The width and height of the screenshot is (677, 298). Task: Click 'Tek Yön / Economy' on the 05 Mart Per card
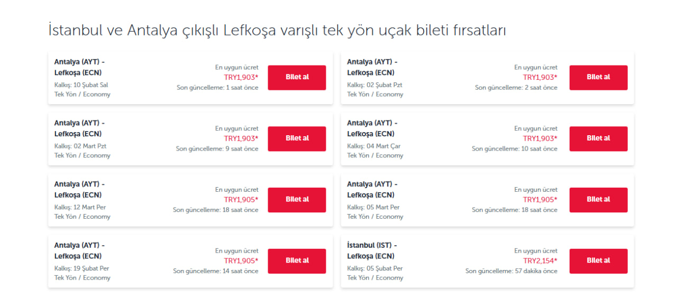pos(375,217)
